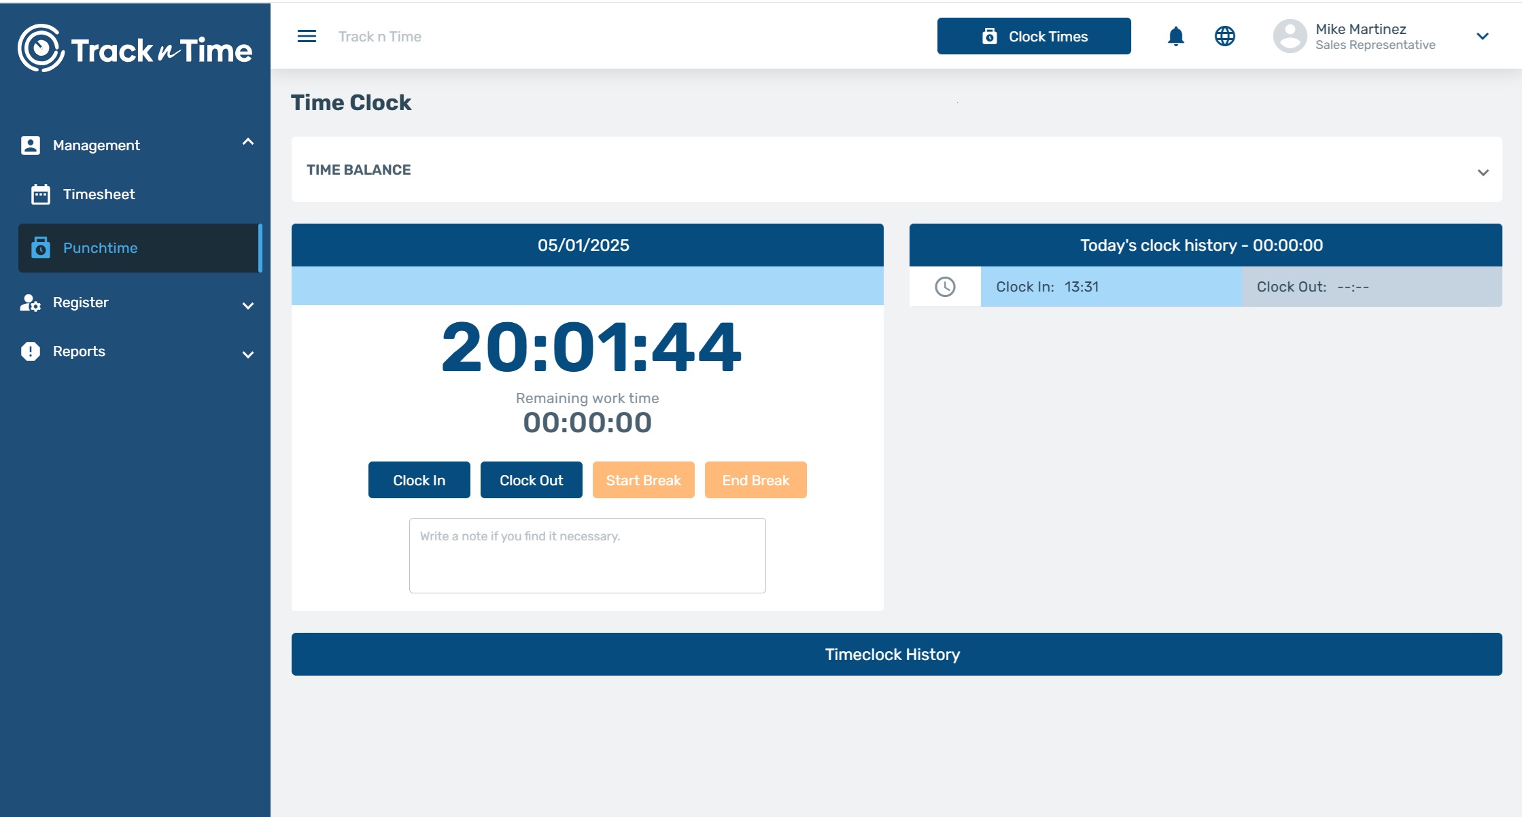Screen dimensions: 1522x817
Task: Click the globe language icon
Action: coord(1224,36)
